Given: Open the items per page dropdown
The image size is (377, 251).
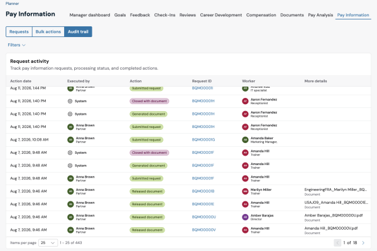Looking at the screenshot, I should pos(48,243).
